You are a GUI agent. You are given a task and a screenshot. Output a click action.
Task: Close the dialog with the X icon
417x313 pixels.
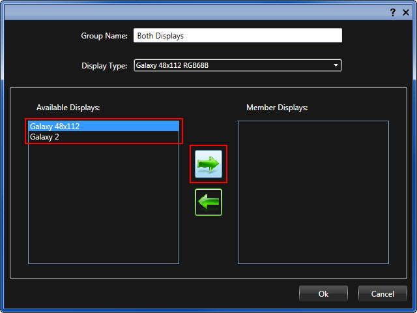(405, 12)
